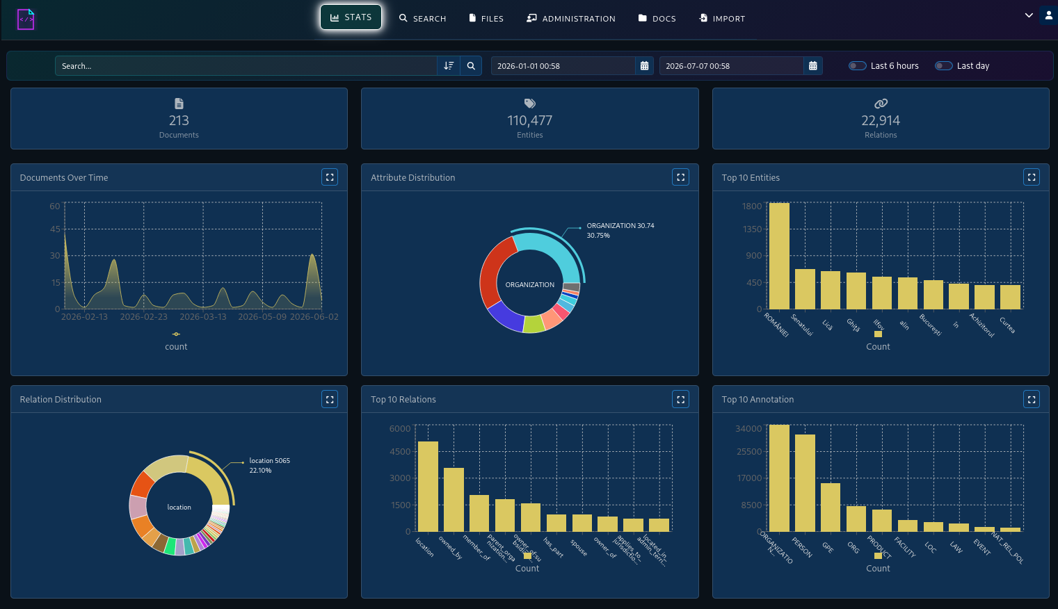The width and height of the screenshot is (1058, 609).
Task: Open the Import page
Action: 722,19
